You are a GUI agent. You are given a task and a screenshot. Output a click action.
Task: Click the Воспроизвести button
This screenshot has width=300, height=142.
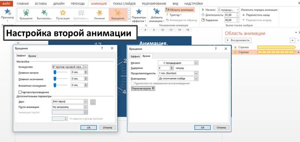coord(238,40)
